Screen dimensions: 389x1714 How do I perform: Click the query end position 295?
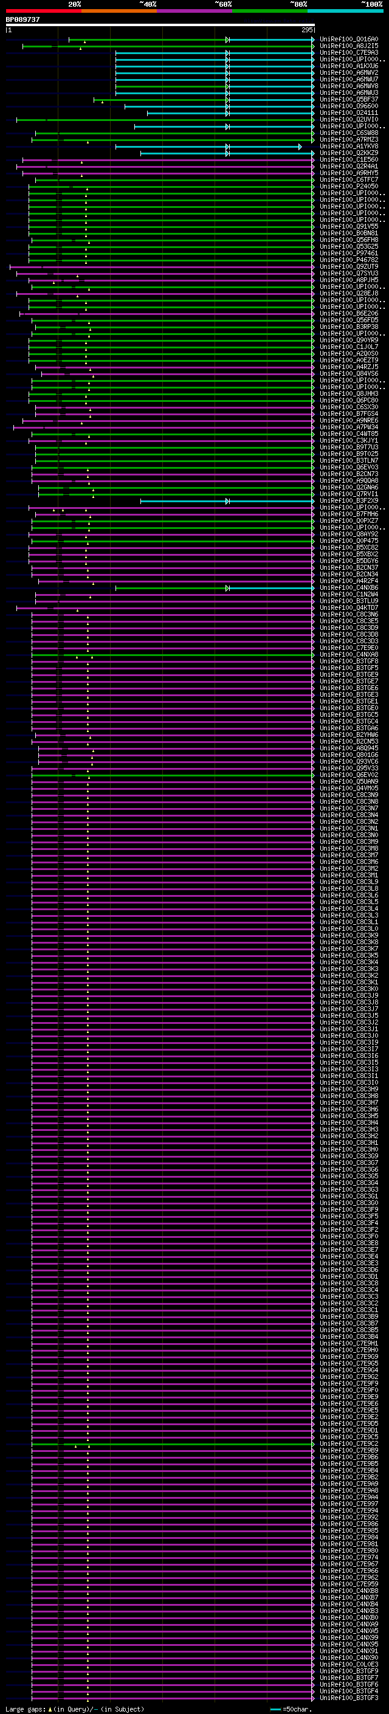(x=306, y=30)
